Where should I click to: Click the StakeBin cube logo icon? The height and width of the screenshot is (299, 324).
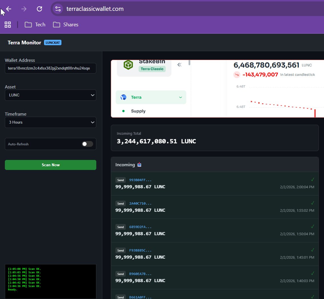(x=128, y=65)
